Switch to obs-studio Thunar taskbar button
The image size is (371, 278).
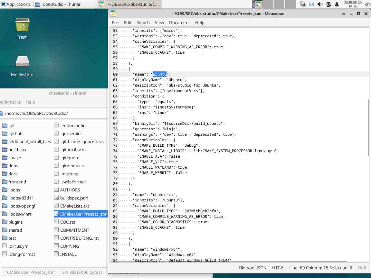pyautogui.click(x=65, y=4)
